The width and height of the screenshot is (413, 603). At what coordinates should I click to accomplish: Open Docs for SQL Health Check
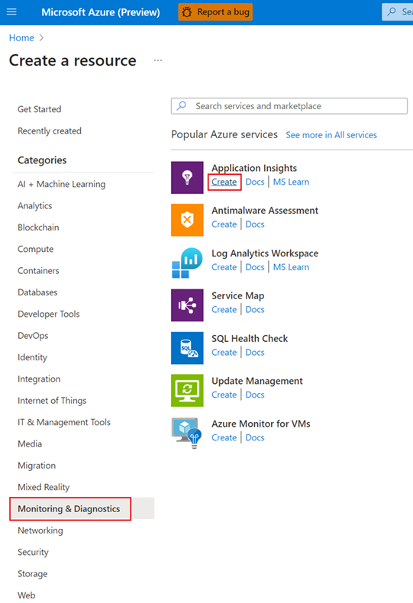pos(255,353)
